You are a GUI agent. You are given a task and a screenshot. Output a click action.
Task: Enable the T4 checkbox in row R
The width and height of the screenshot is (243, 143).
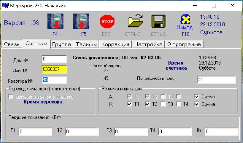click(x=178, y=104)
